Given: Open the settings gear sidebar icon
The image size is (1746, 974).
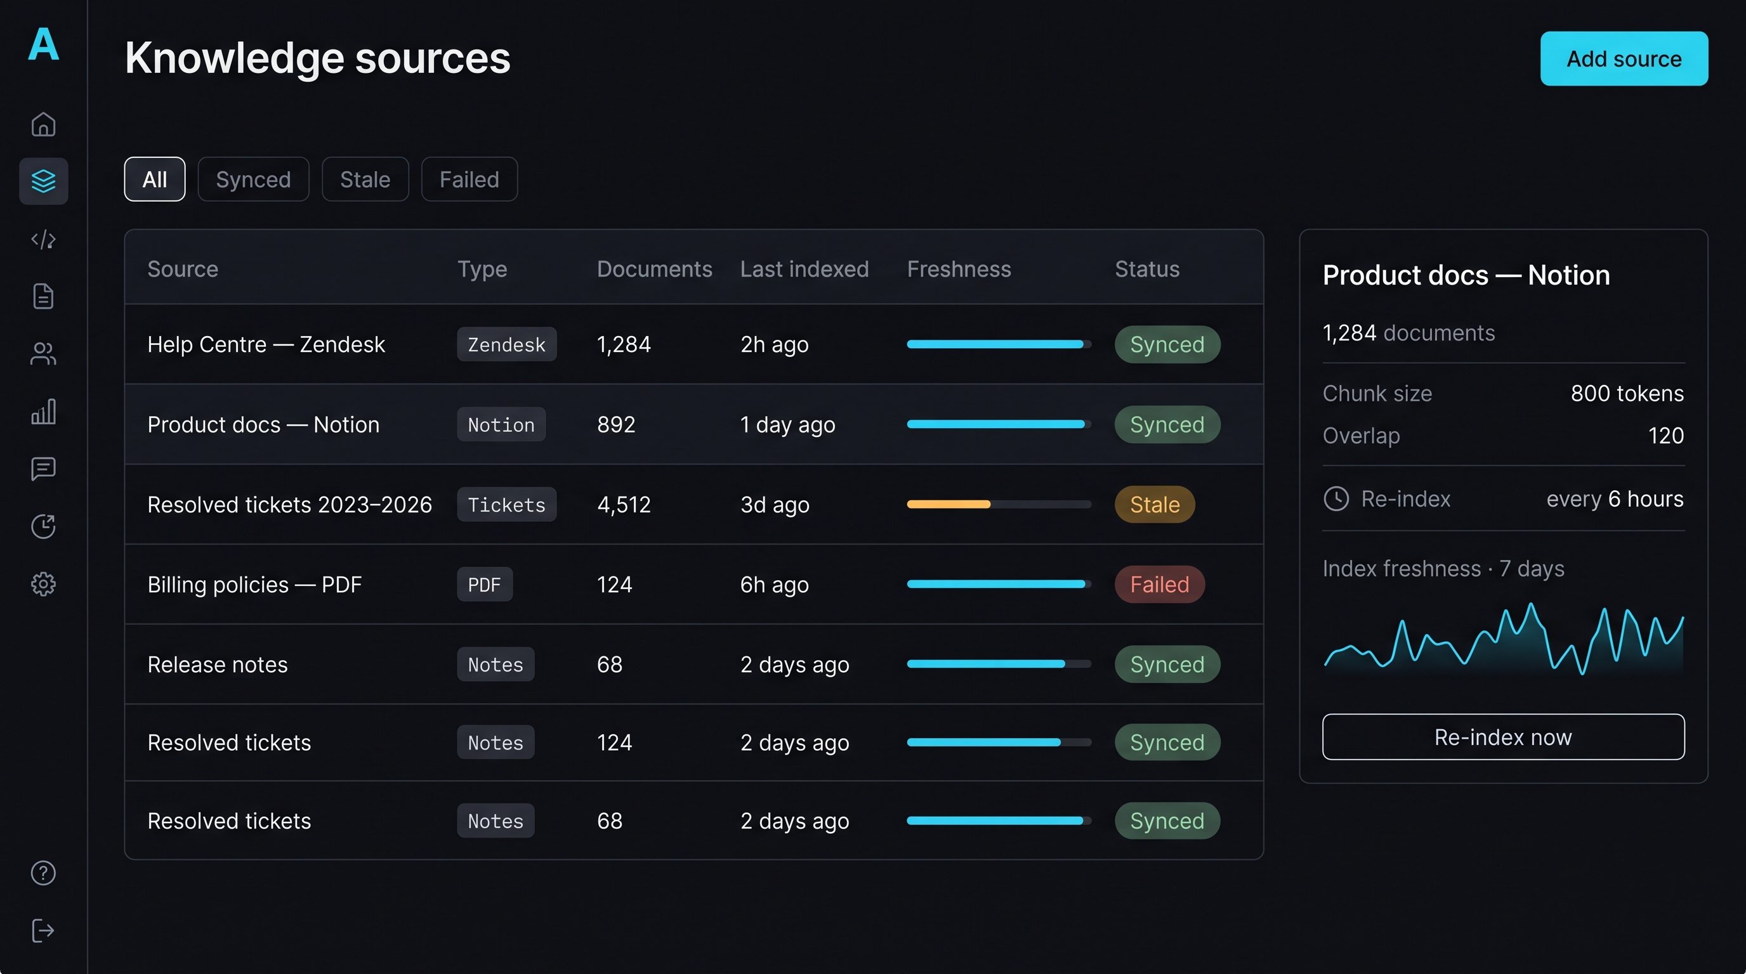Looking at the screenshot, I should pos(43,584).
